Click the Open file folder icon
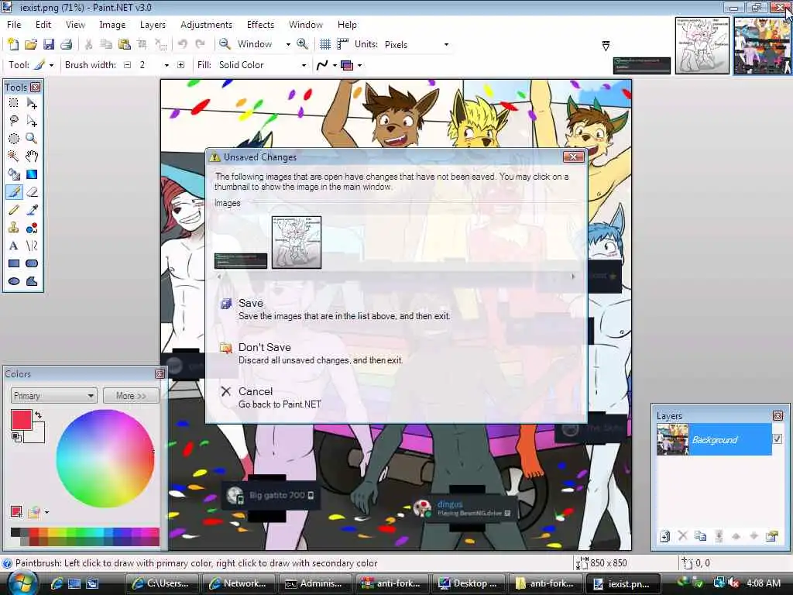Viewport: 793px width, 595px height. point(31,44)
